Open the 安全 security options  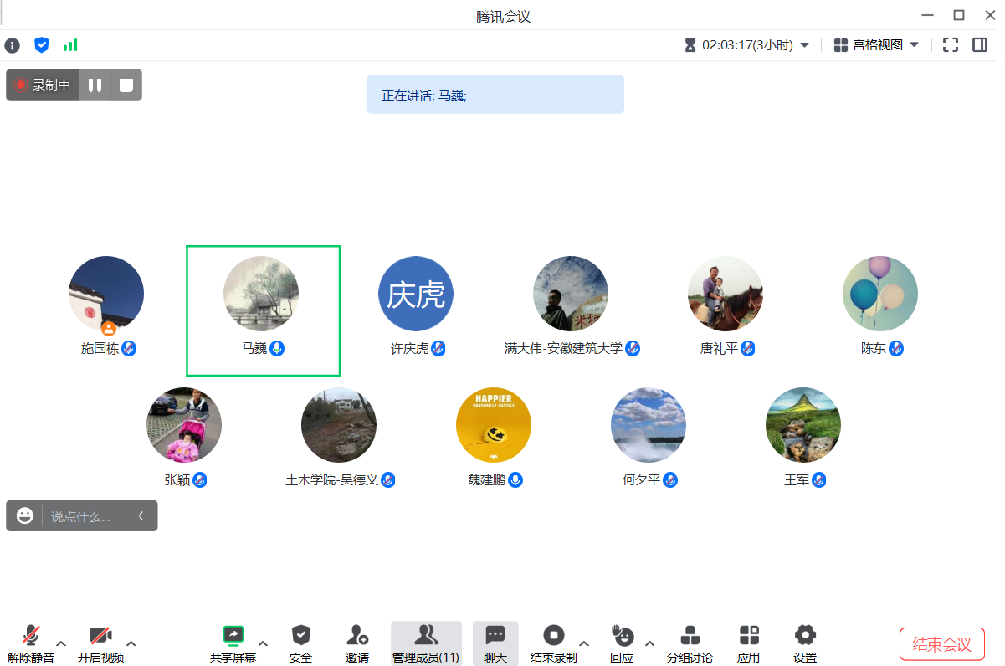coord(300,643)
